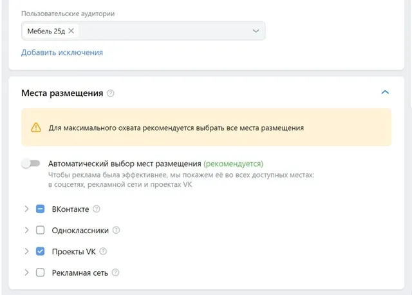Screen dimensions: 412x295
Task: Click the warning triangle icon
Action: pyautogui.click(x=36, y=128)
